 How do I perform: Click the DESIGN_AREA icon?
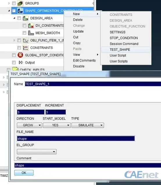tap(26, 18)
